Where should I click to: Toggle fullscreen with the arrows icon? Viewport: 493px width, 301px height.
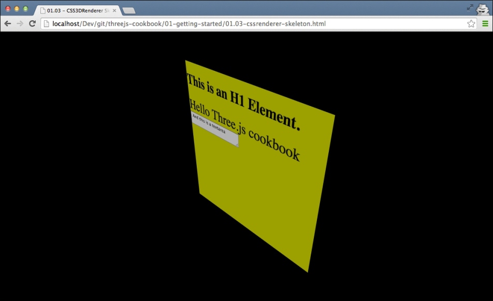(470, 8)
